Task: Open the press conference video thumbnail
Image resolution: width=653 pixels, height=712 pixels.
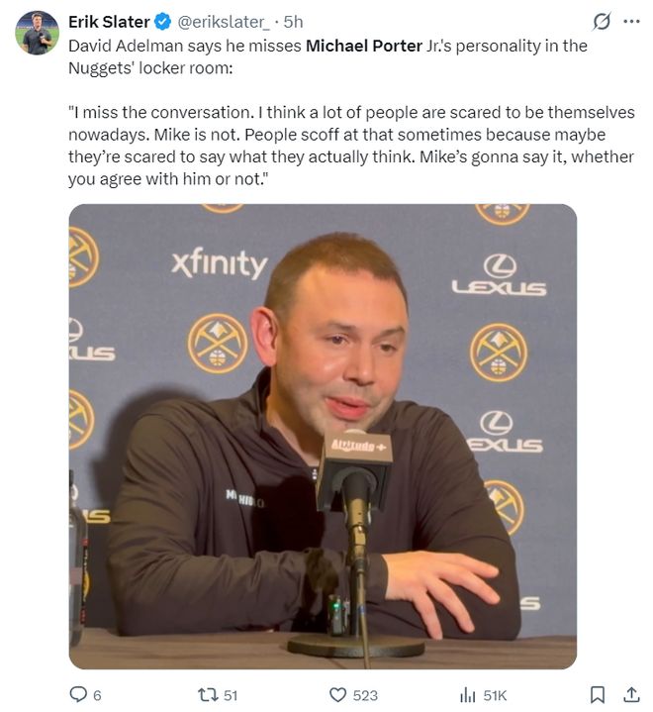Action: [x=323, y=436]
